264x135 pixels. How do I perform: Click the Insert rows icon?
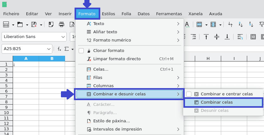coord(199,24)
